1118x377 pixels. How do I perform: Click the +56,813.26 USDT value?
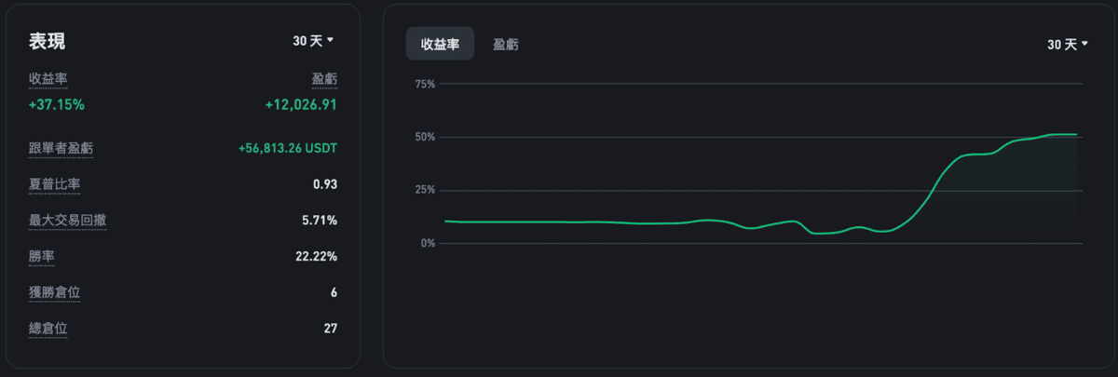click(x=288, y=148)
